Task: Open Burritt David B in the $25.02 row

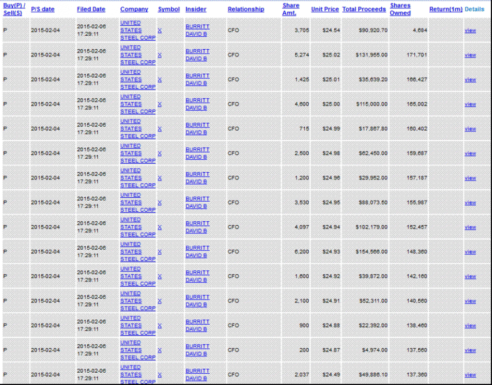Action: pos(197,55)
